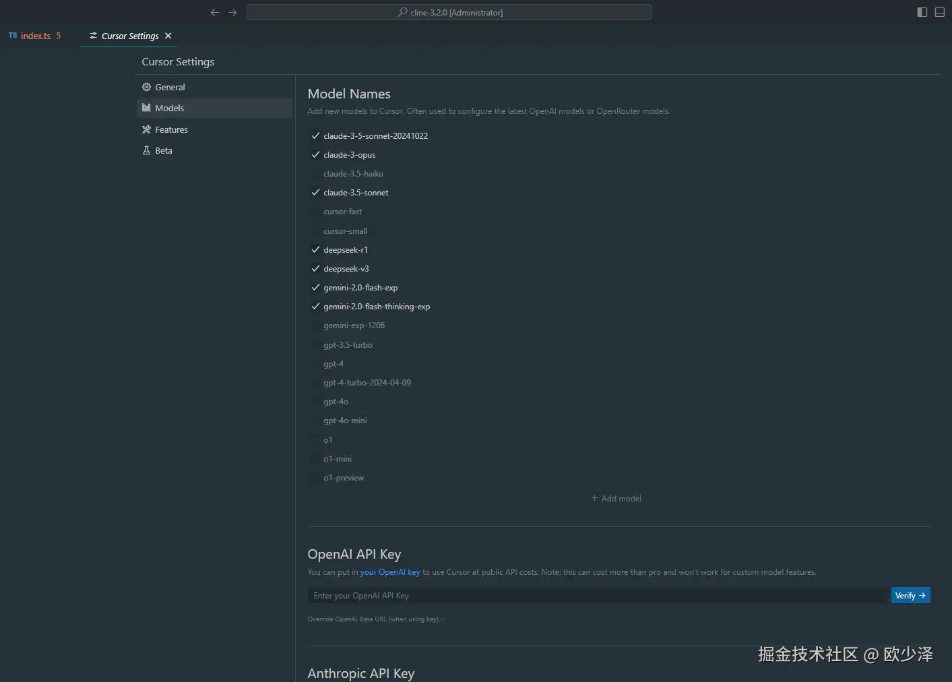Go forward with the right arrow

[x=232, y=12]
